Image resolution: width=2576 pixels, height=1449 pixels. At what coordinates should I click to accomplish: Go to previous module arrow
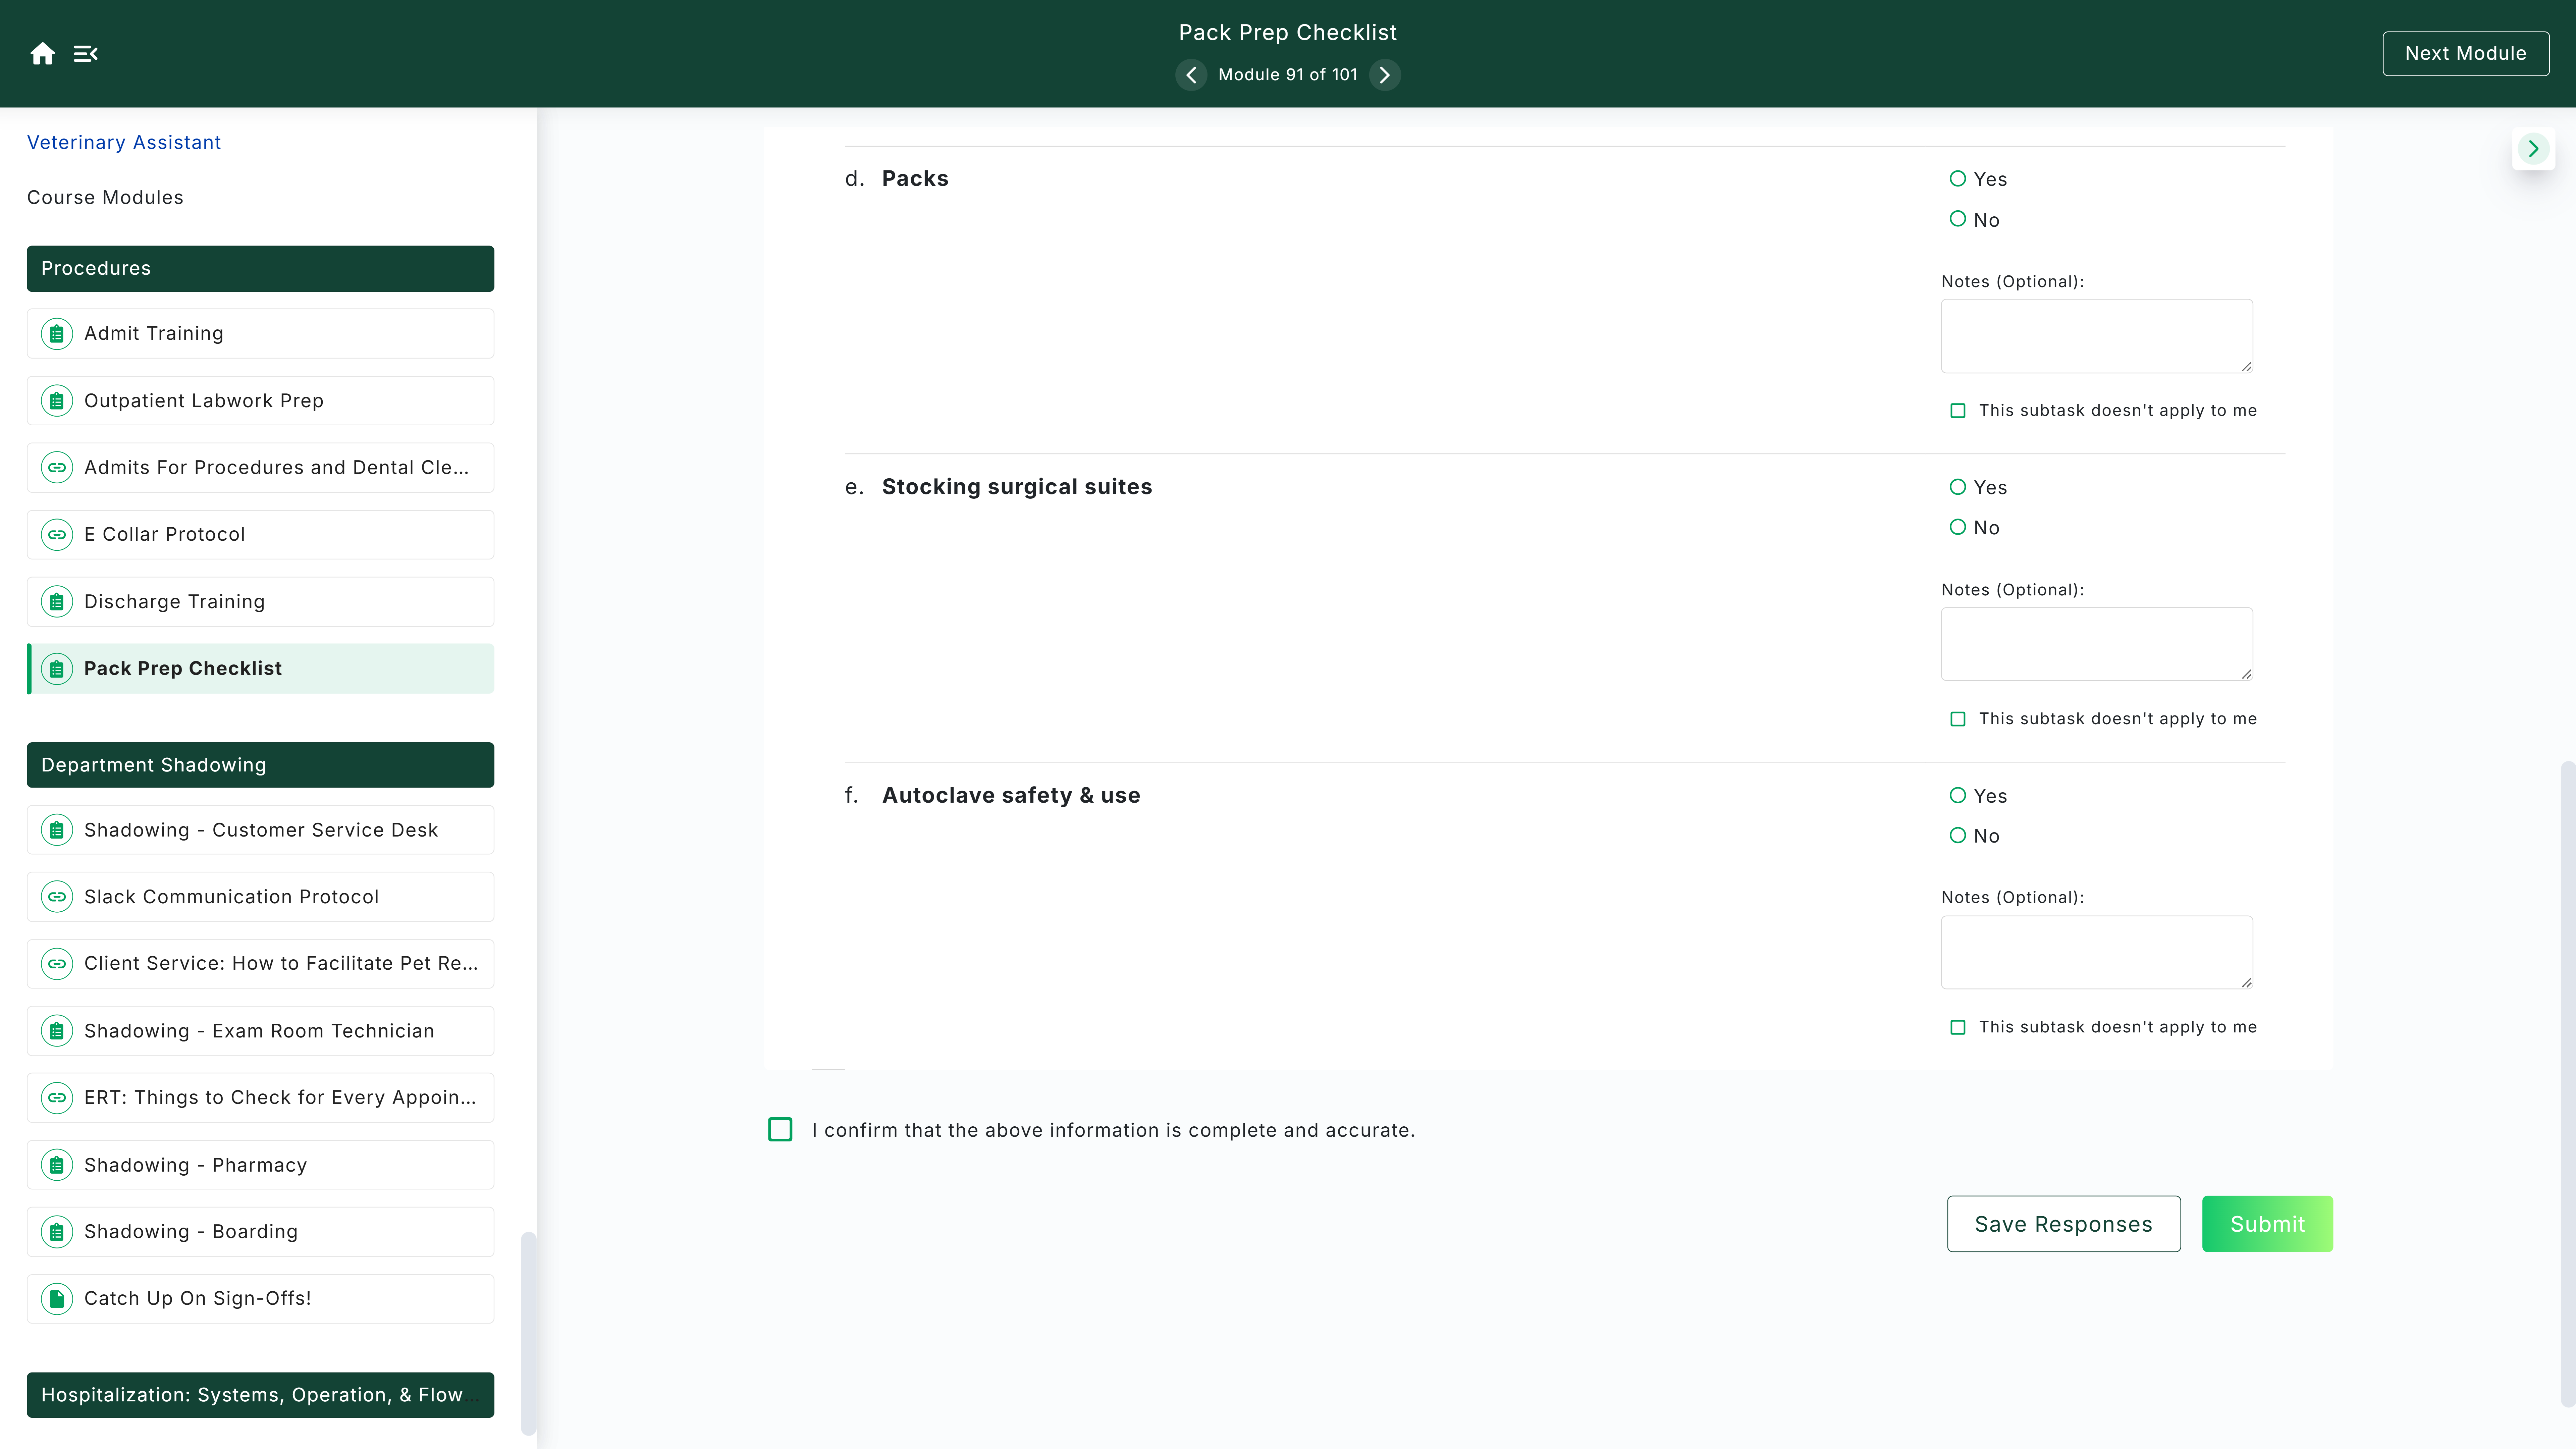pos(1191,75)
